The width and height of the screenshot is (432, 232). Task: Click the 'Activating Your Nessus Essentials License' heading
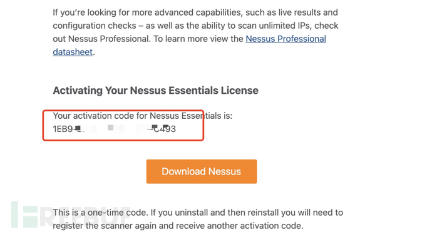coord(156,91)
